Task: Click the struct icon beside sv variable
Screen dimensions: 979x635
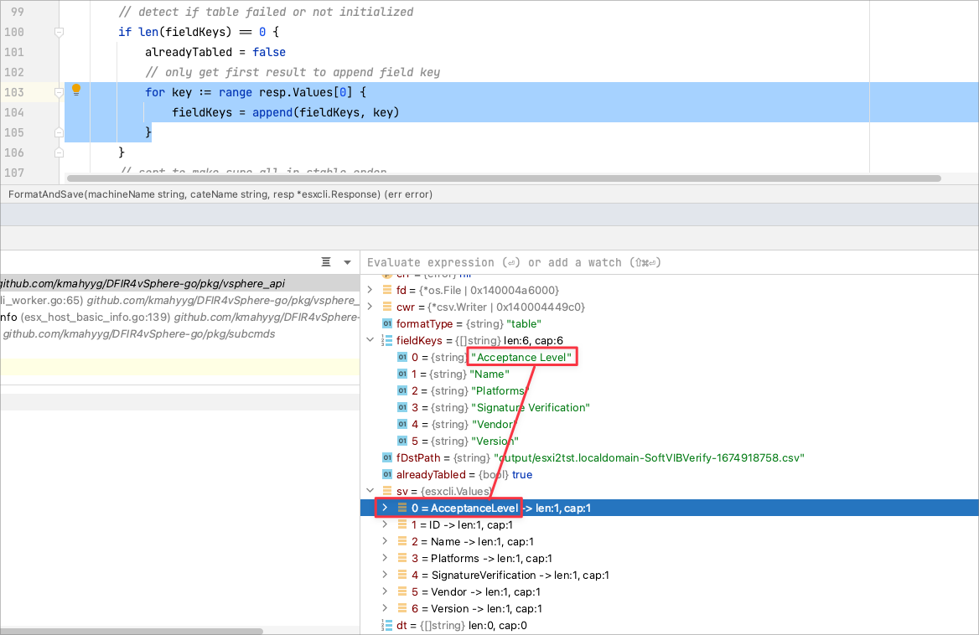Action: pos(387,491)
